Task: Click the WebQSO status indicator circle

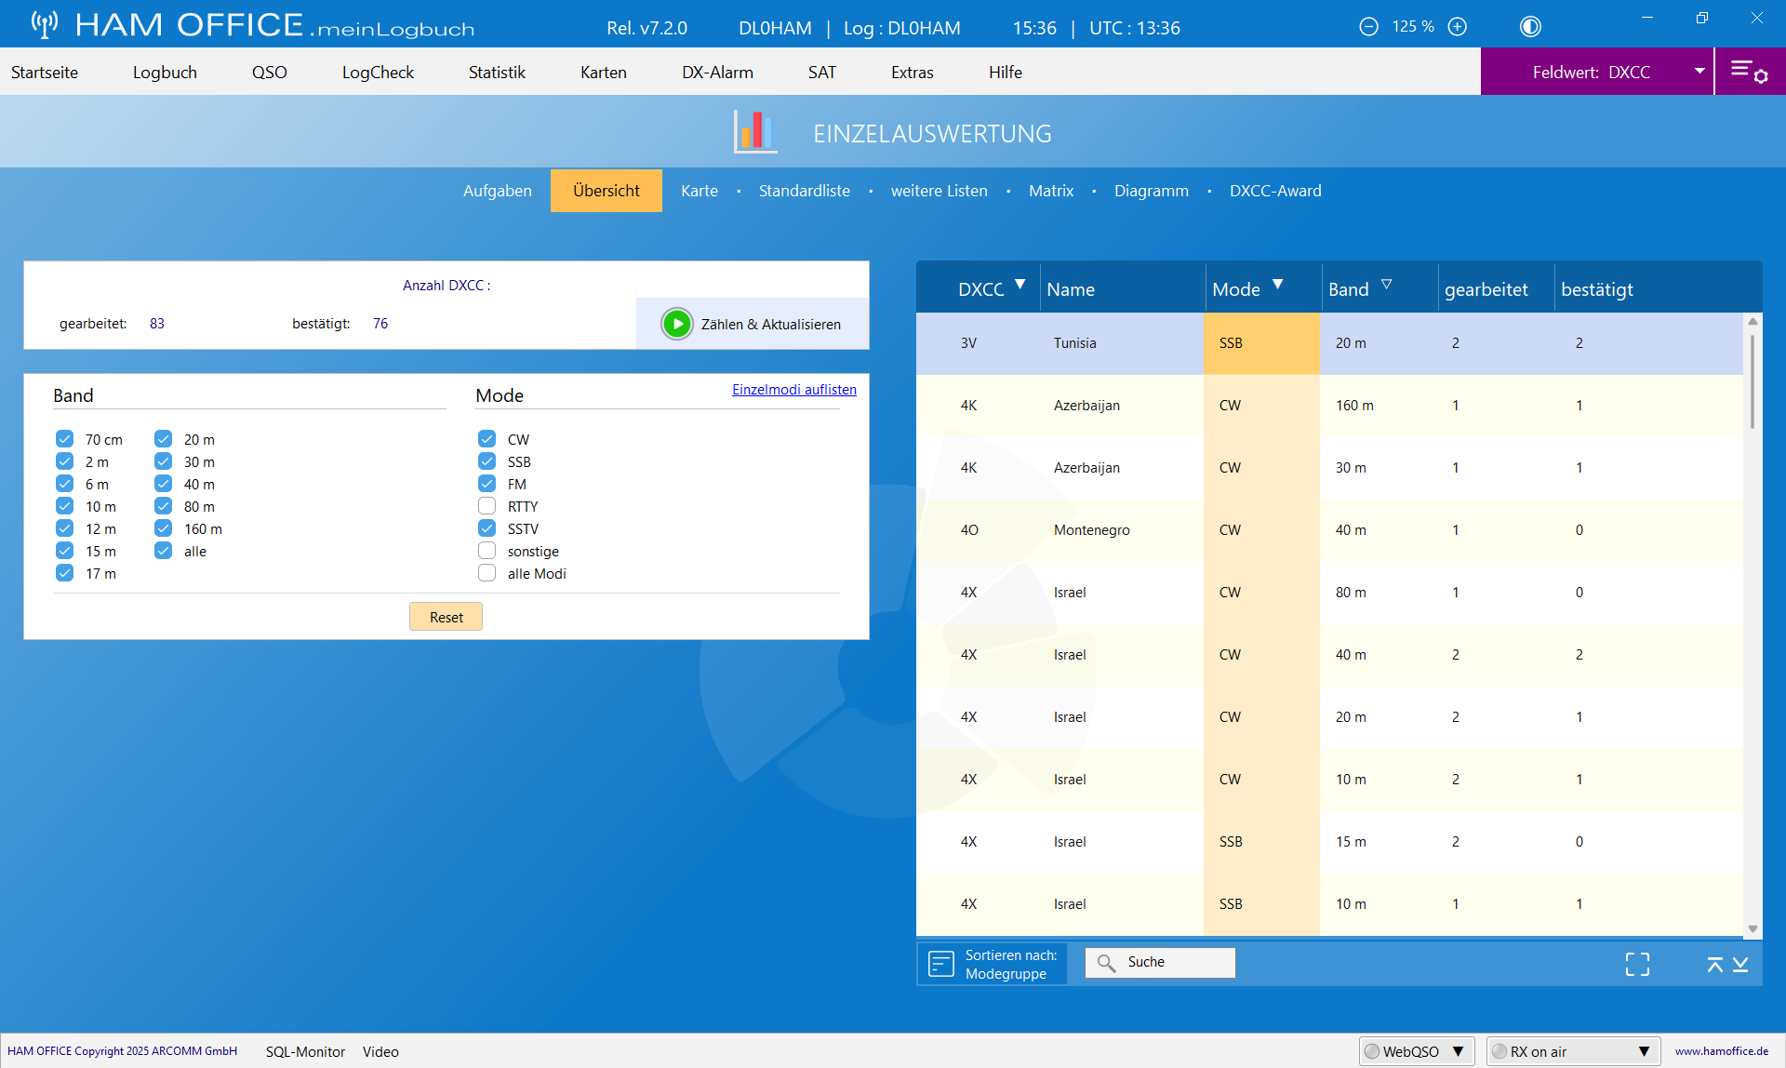Action: [1372, 1051]
